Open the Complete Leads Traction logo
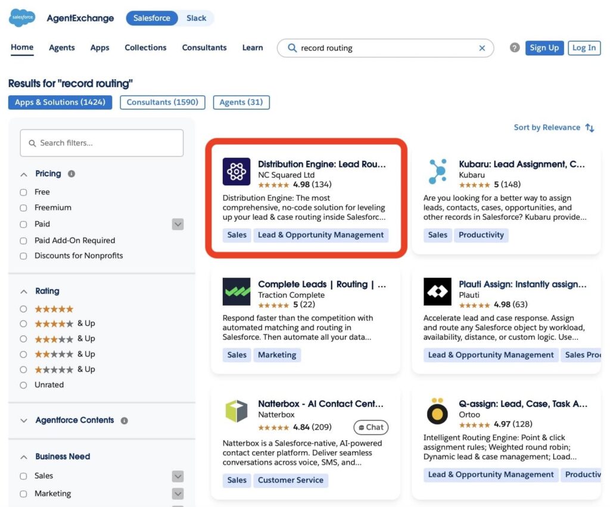The width and height of the screenshot is (610, 507). 236,291
